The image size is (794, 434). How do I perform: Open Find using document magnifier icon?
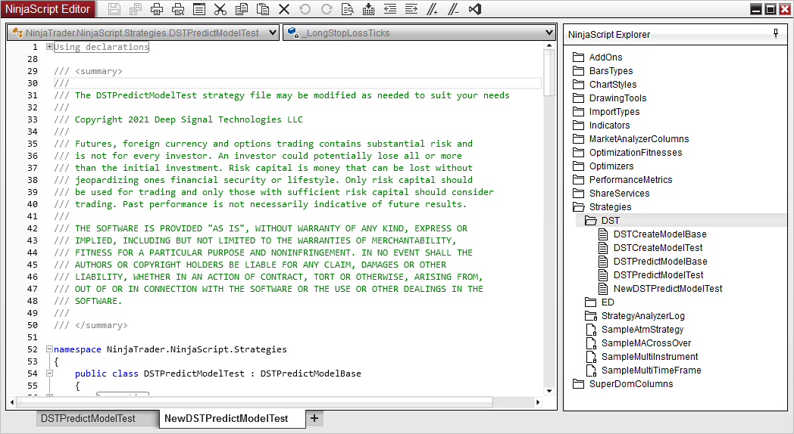pos(347,8)
